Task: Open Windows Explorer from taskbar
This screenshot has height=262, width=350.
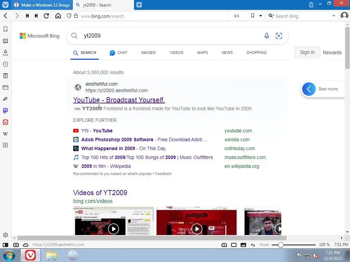Action: (52, 255)
